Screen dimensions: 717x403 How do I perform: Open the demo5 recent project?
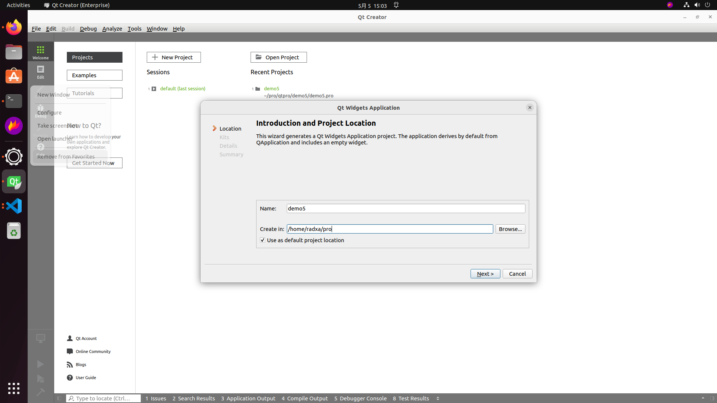coord(271,88)
